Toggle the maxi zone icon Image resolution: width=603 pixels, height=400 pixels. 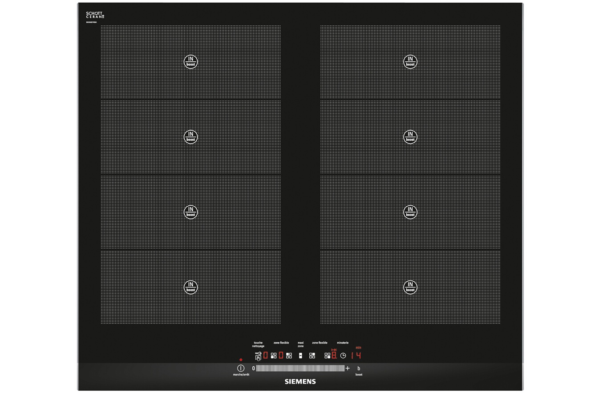pyautogui.click(x=300, y=356)
